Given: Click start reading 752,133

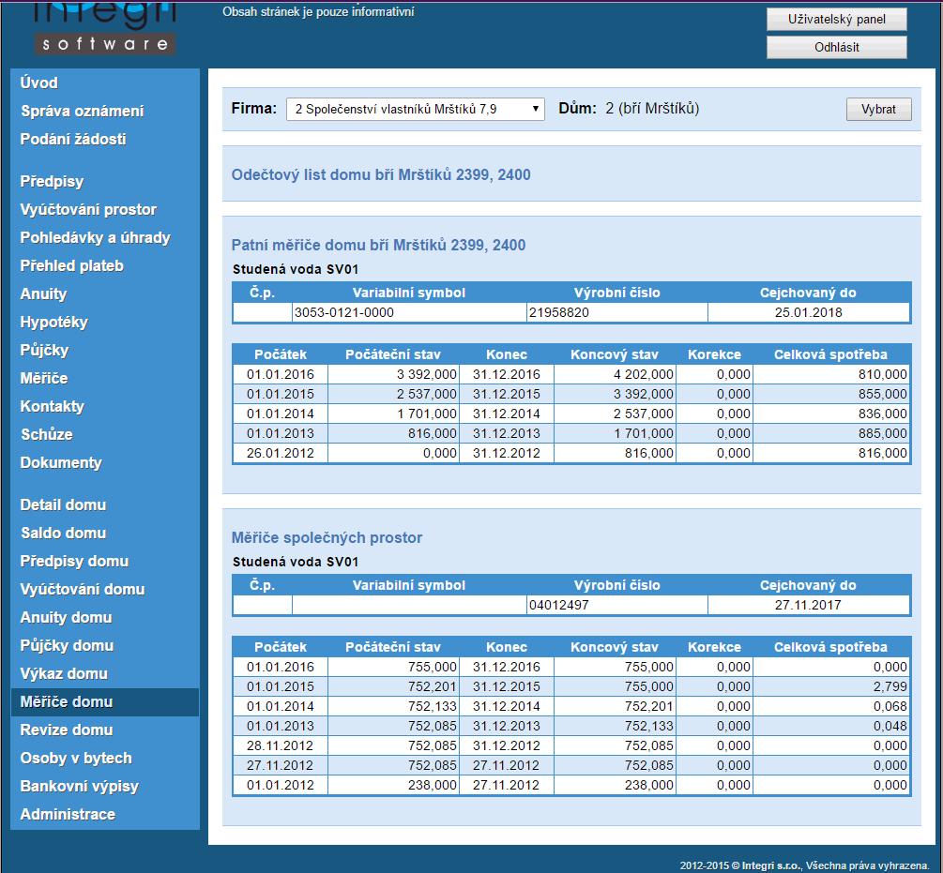Looking at the screenshot, I should [433, 707].
